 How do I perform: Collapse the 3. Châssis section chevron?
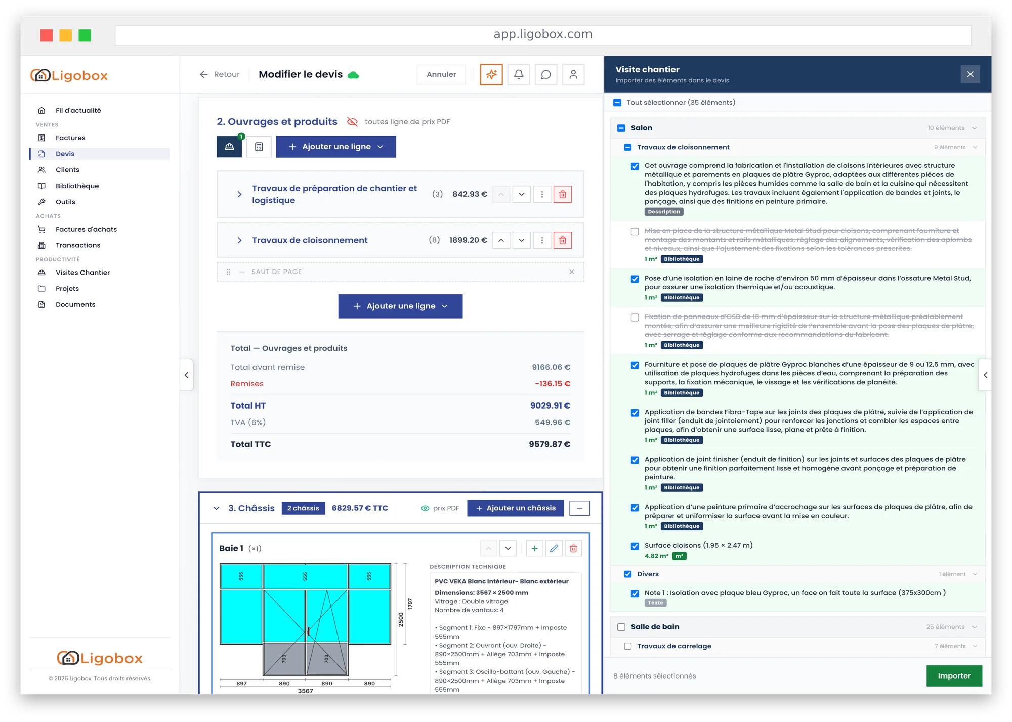point(216,508)
